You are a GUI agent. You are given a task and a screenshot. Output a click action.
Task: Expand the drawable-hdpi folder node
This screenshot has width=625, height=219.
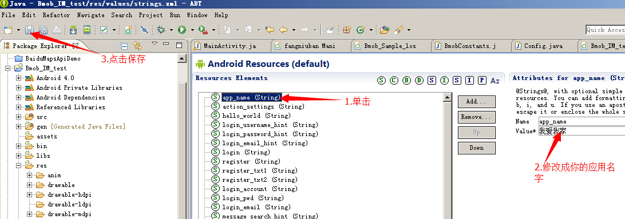coord(30,195)
